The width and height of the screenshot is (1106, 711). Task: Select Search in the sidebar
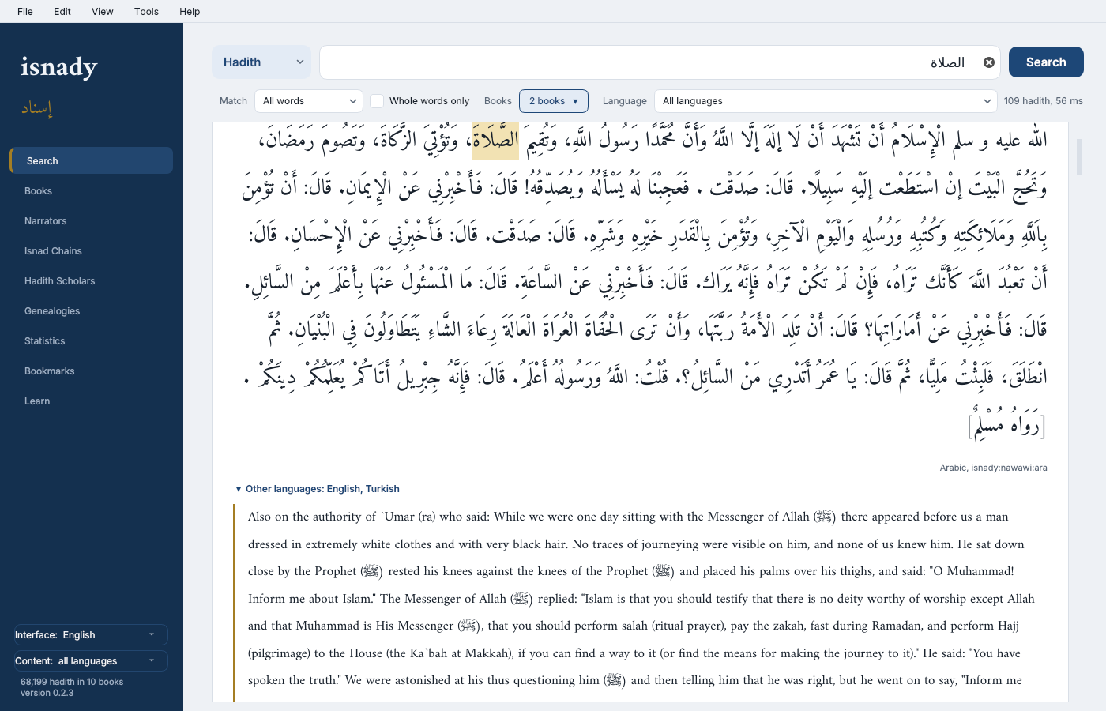[91, 160]
